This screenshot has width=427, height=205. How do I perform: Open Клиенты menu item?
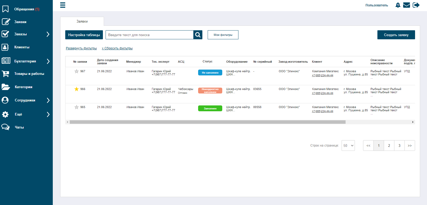22,47
